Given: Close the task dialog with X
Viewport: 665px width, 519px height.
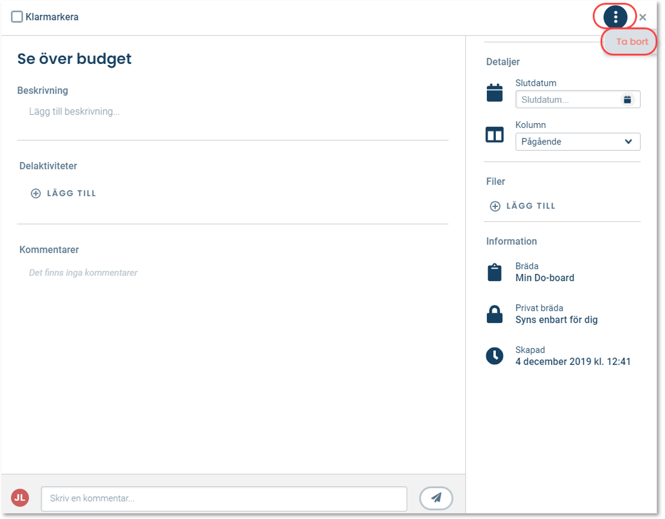Looking at the screenshot, I should click(642, 18).
